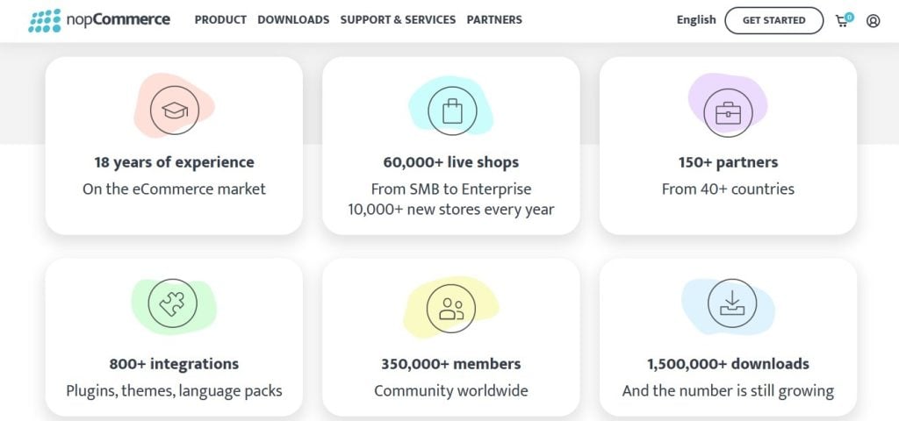
Task: Select the '18 years of experience' heading
Action: click(175, 162)
